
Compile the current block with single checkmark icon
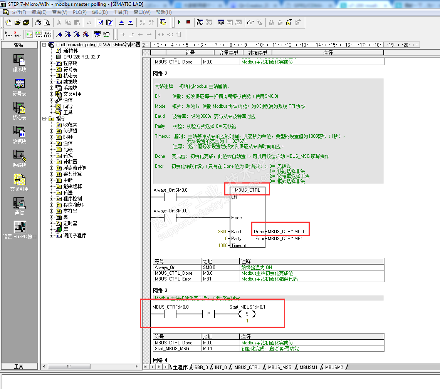(101, 22)
